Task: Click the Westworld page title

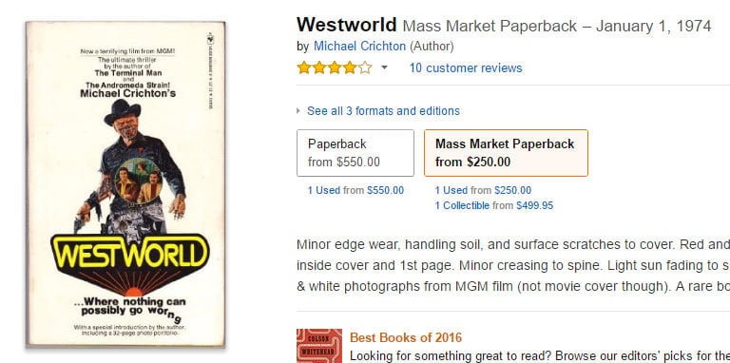Action: pos(346,25)
